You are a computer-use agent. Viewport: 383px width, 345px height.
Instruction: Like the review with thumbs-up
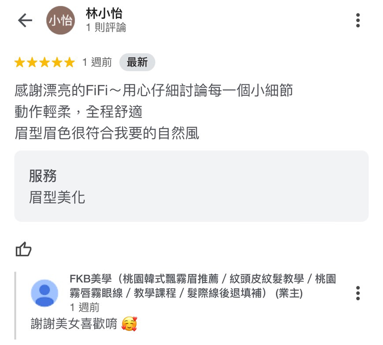pos(23,249)
